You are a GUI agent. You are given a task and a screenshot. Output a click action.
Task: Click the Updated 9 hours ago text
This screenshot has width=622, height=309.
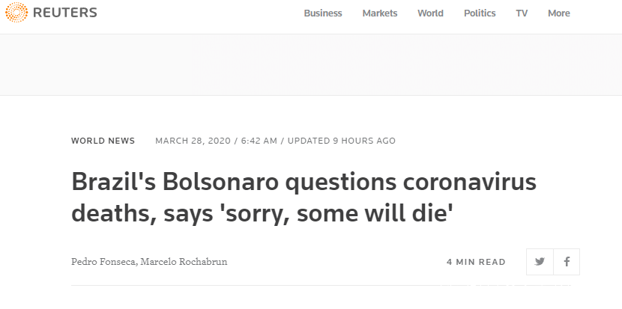point(342,141)
